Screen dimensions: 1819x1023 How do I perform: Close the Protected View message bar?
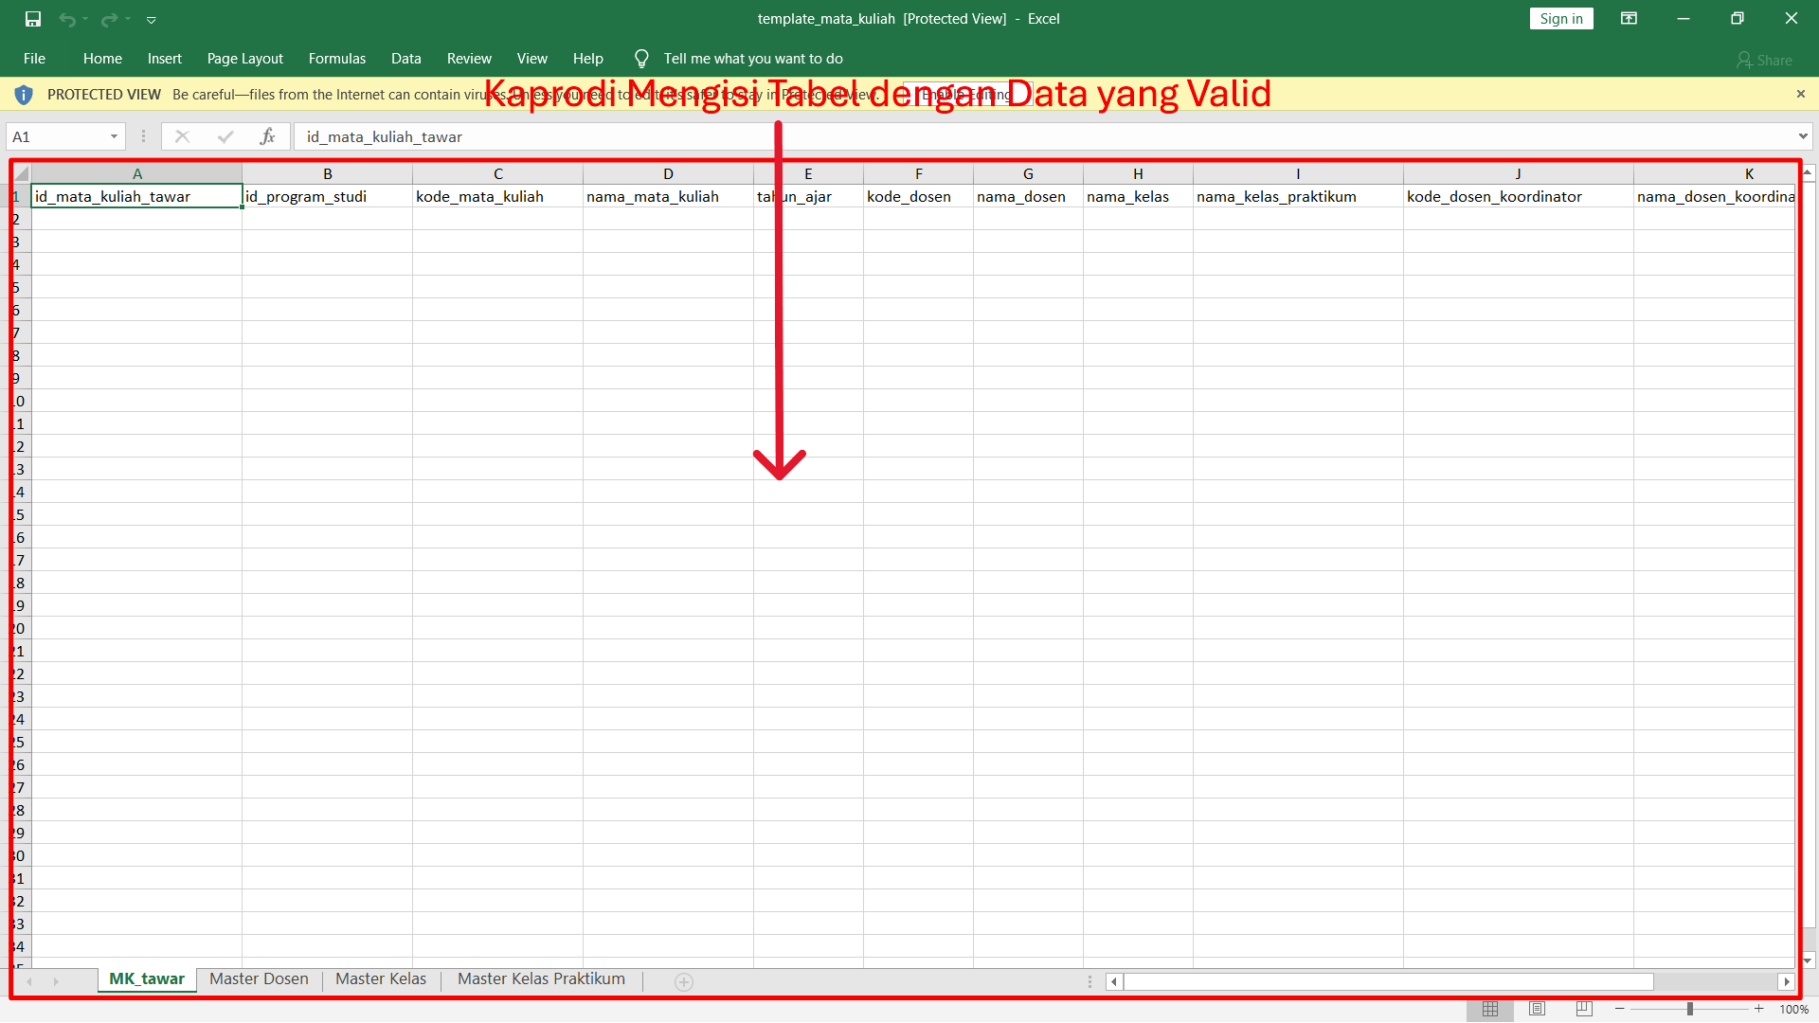click(1800, 94)
